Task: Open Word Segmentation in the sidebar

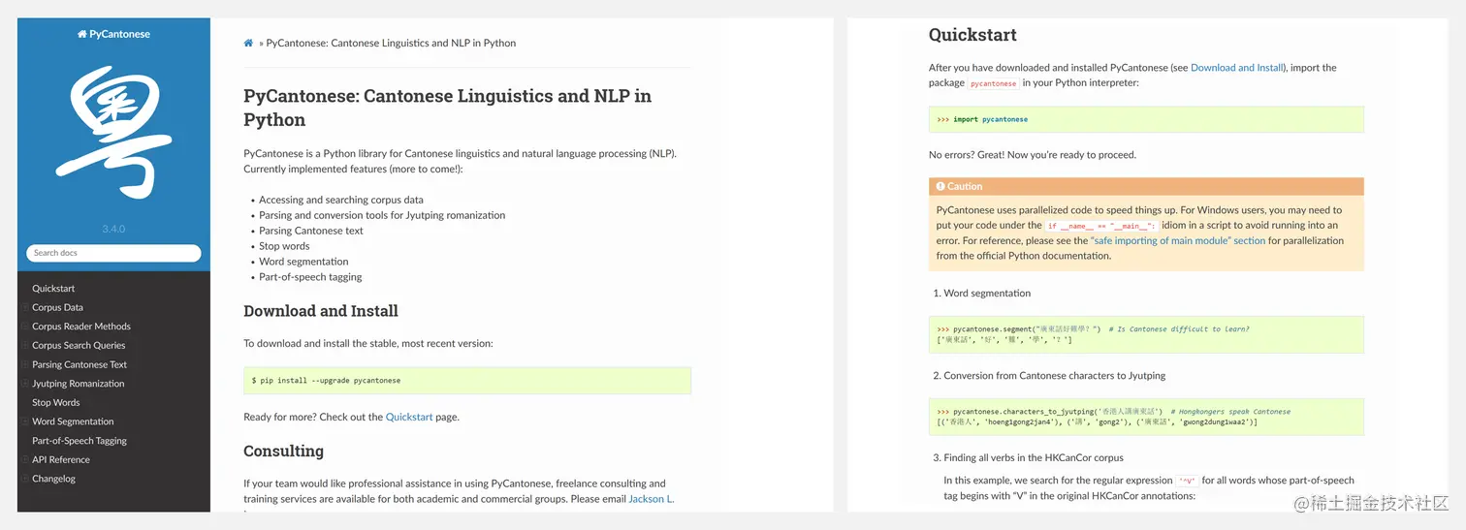Action: (73, 421)
